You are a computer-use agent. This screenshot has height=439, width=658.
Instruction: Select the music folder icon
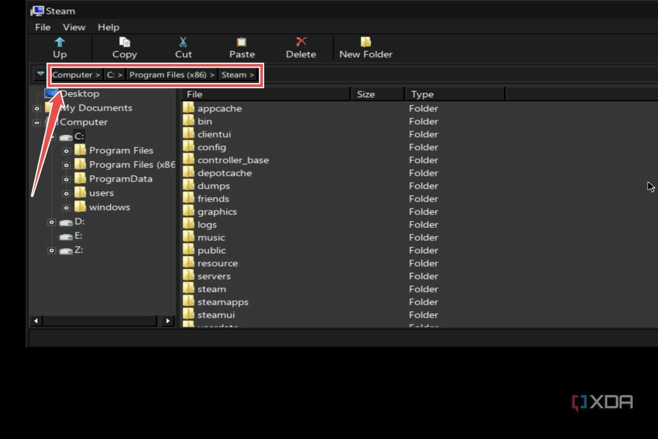coord(188,237)
